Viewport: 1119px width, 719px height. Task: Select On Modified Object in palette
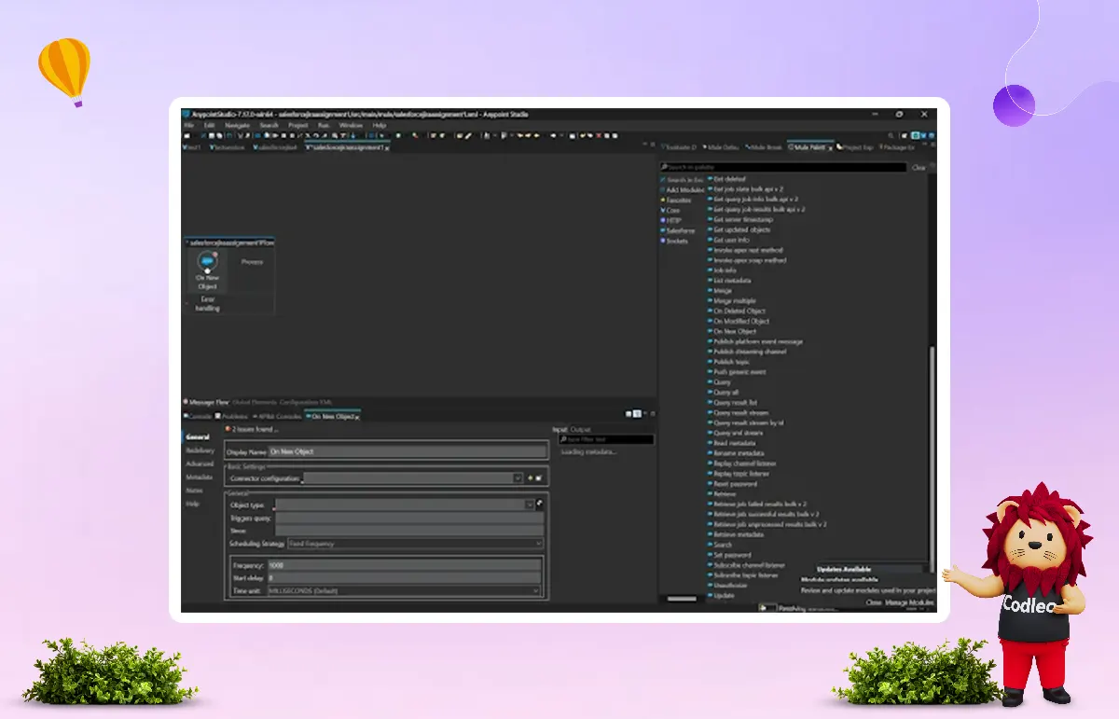(738, 322)
